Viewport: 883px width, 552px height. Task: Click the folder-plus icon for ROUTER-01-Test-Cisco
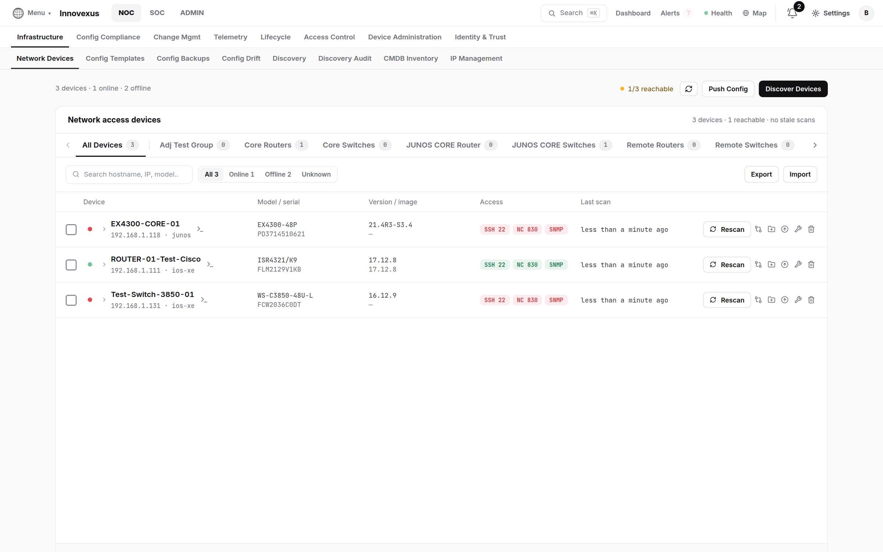(772, 264)
